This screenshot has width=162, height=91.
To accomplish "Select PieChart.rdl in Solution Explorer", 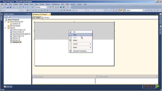I will pos(16,38).
